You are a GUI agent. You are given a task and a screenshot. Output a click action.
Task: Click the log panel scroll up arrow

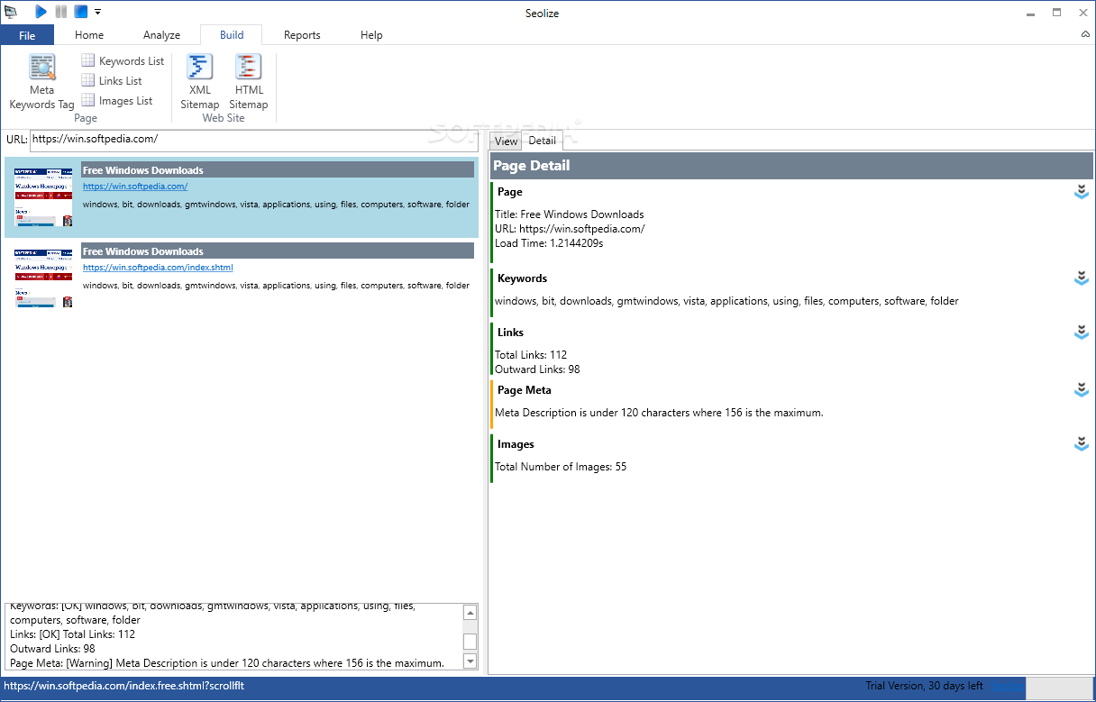[470, 613]
